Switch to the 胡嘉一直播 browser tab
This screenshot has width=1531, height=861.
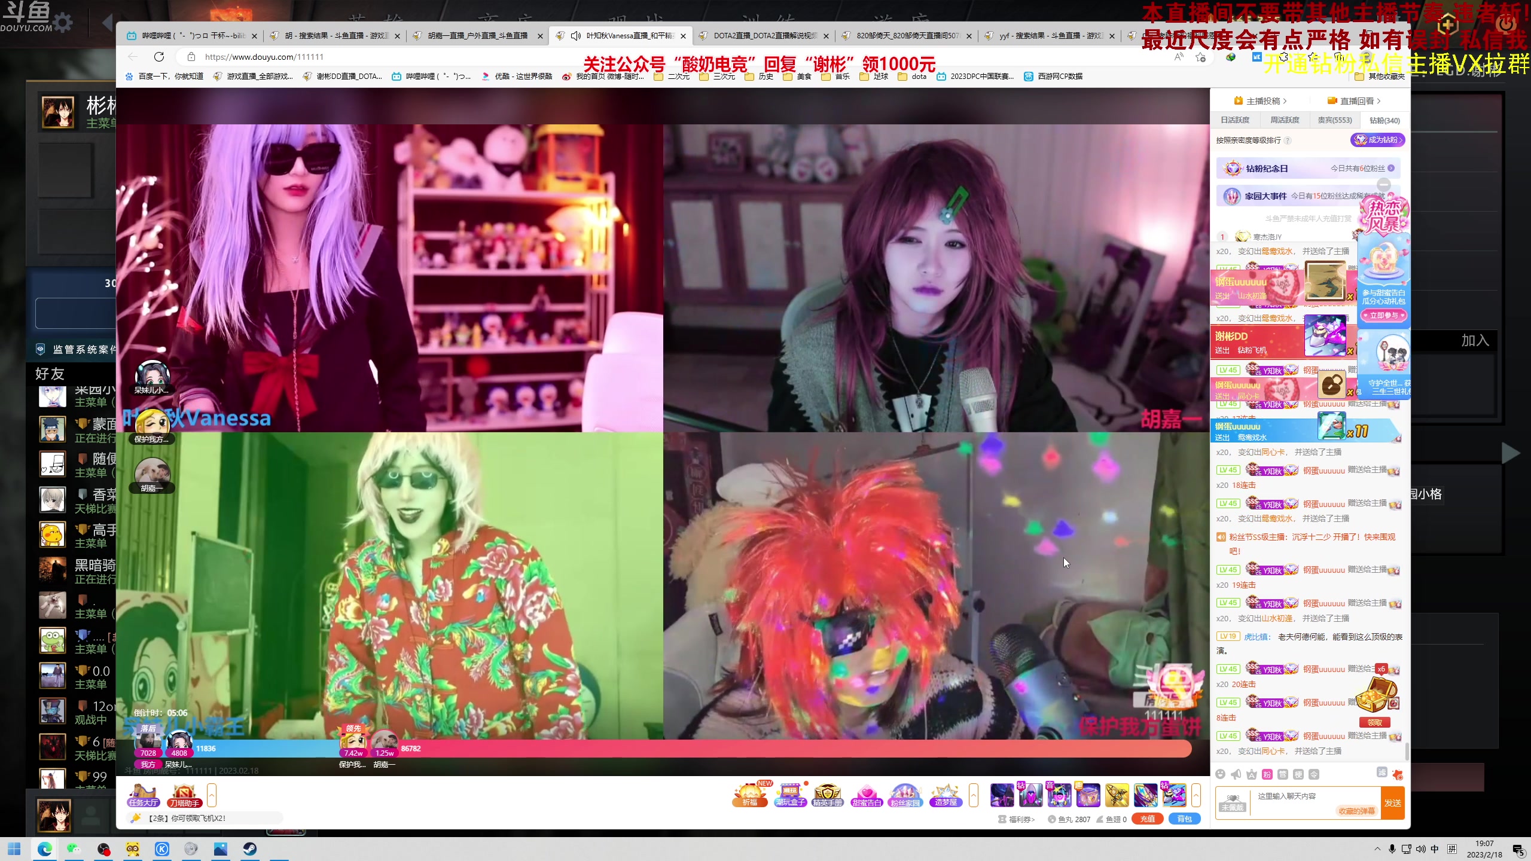tap(478, 36)
